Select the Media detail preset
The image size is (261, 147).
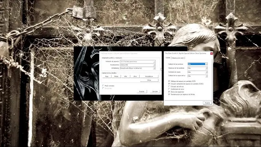click(116, 76)
